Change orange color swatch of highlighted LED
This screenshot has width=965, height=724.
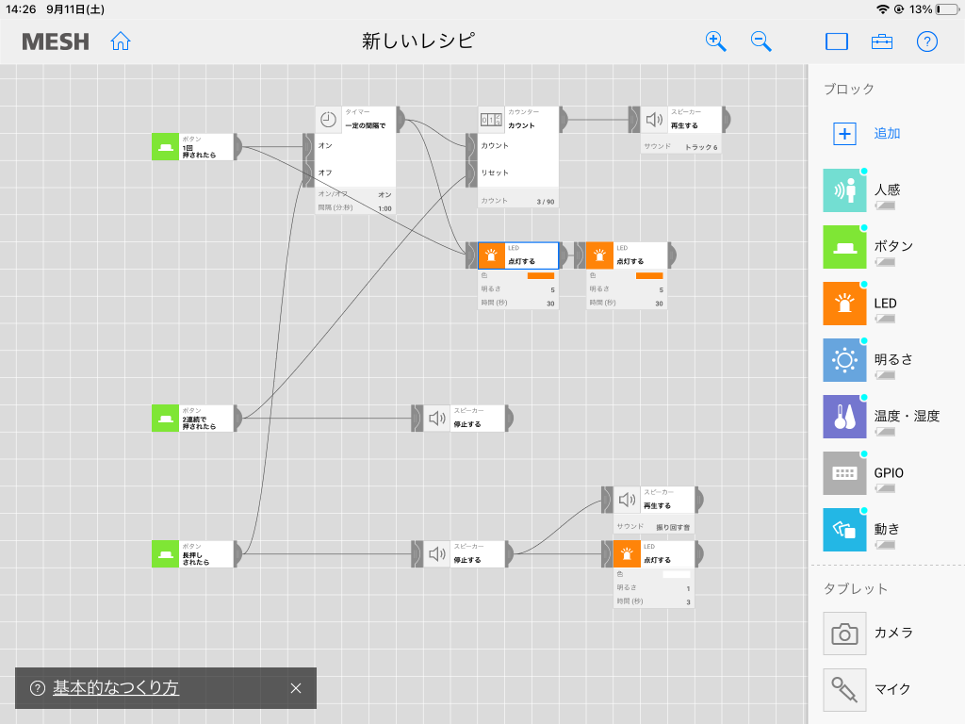point(540,276)
